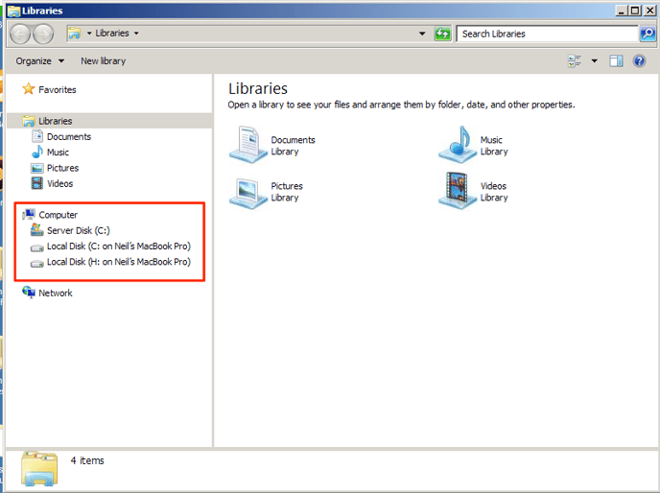Open the Organize menu
This screenshot has width=660, height=493.
coord(40,61)
